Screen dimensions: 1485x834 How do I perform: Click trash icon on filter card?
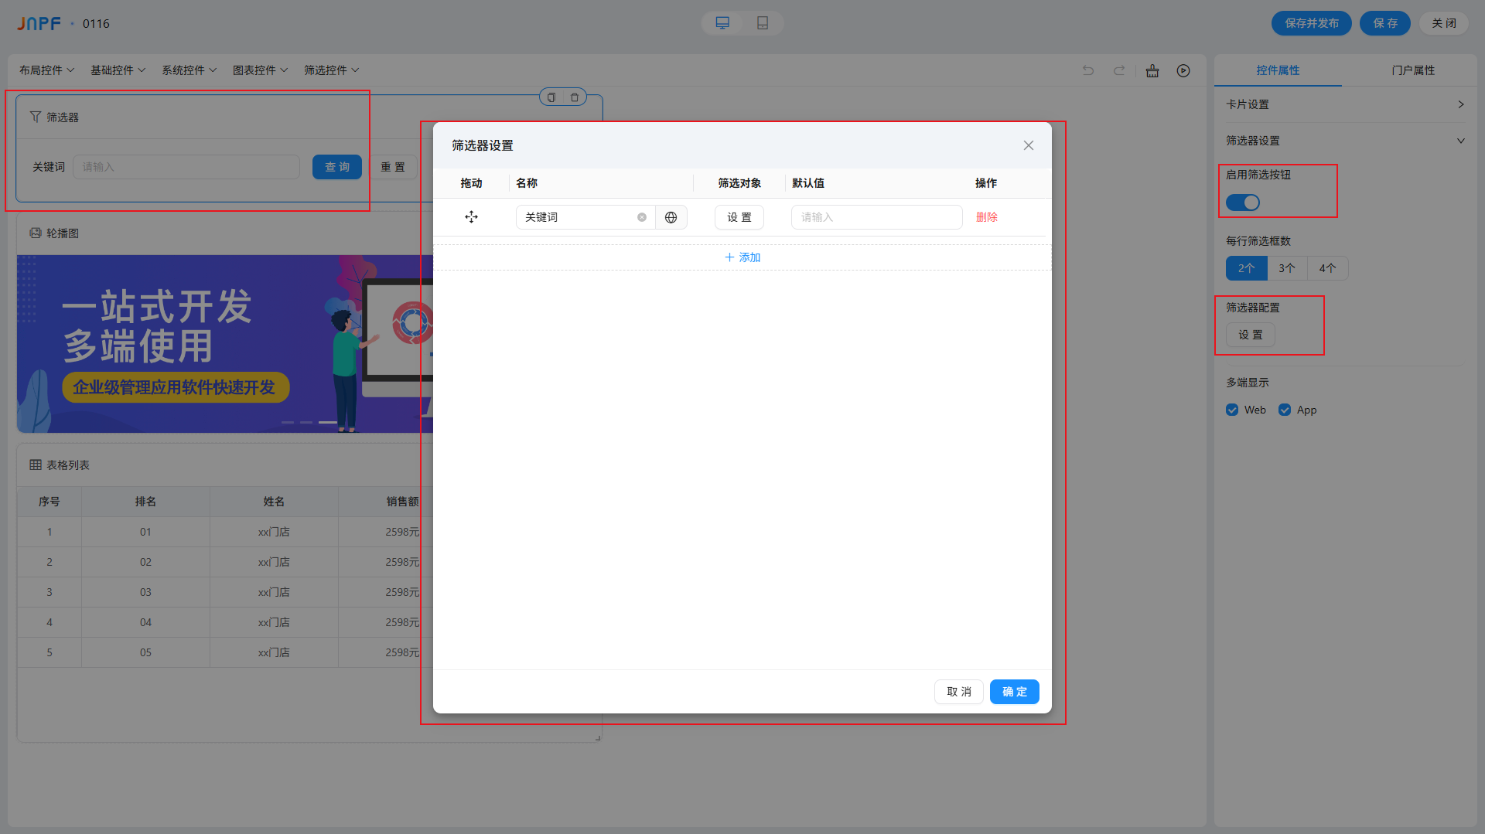575,97
